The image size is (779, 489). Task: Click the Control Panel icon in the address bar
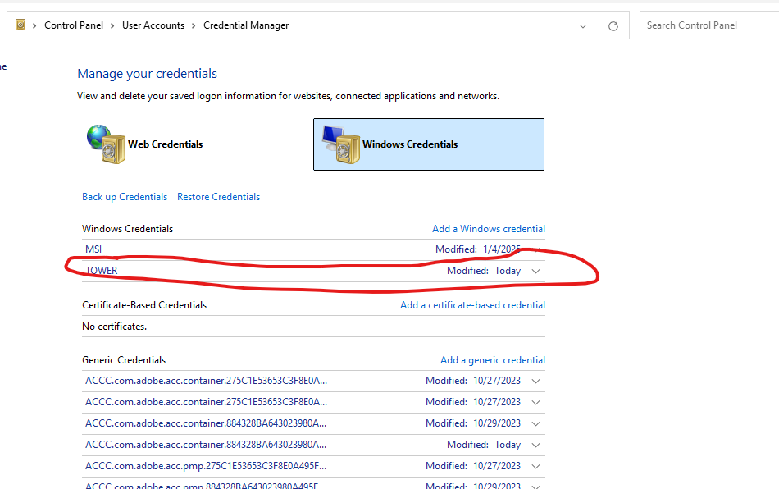(20, 25)
